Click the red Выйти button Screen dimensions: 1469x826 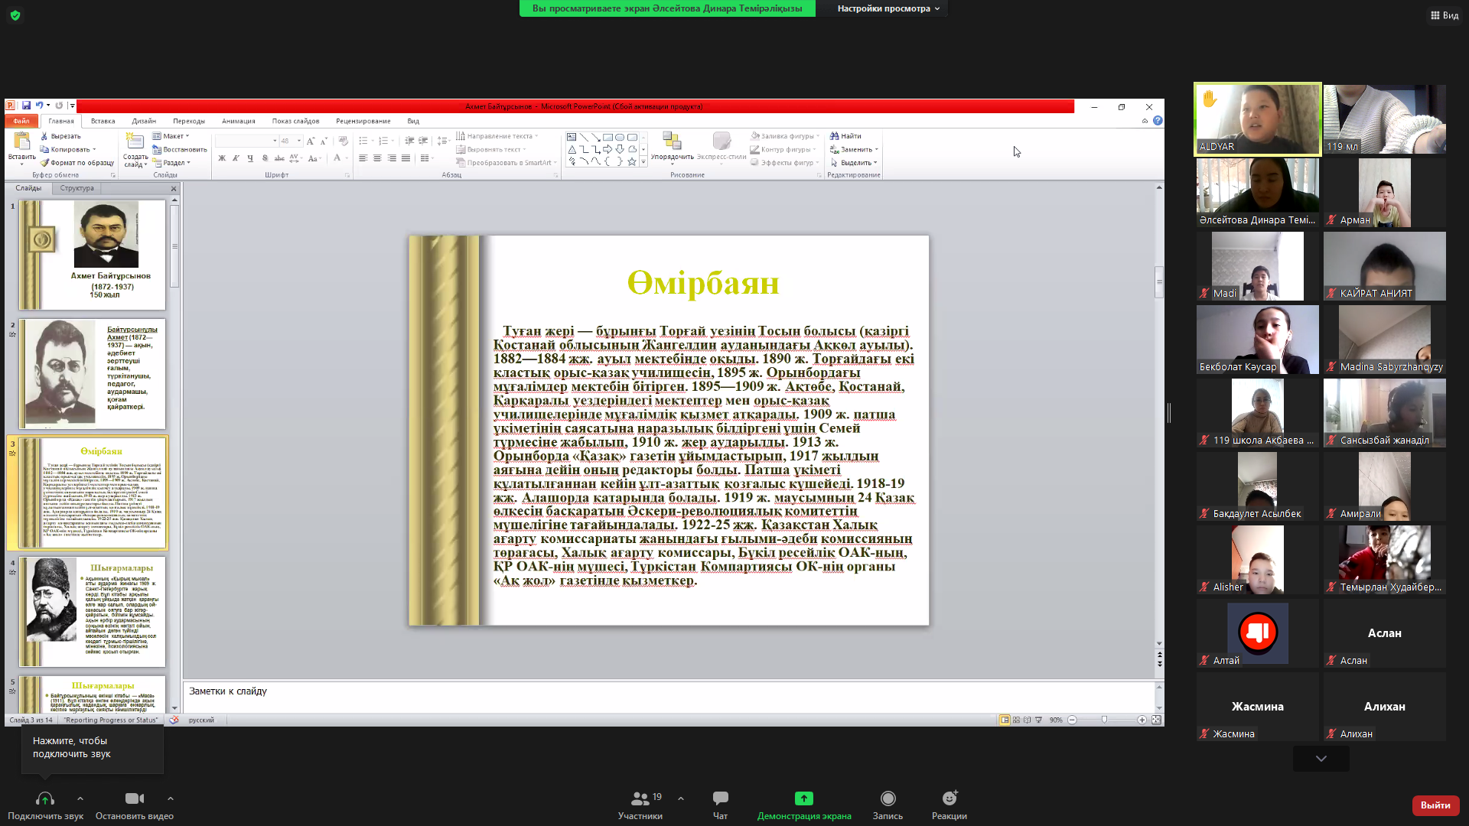click(x=1435, y=805)
